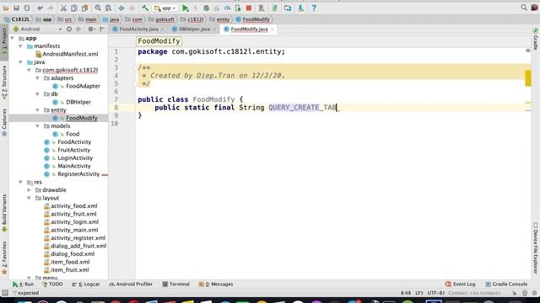The height and width of the screenshot is (303, 540).
Task: Collapse the manifests folder
Action: click(20, 46)
